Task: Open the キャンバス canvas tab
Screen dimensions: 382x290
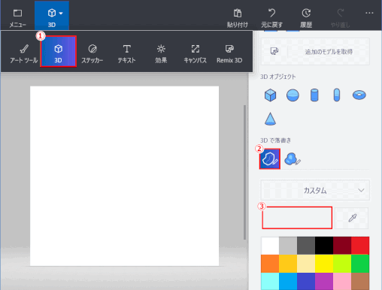Action: point(195,53)
